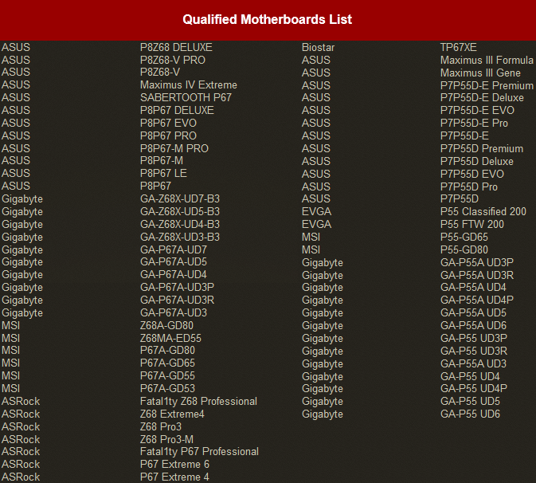This screenshot has width=536, height=483.
Task: Click Maximus III Gene entry
Action: (x=480, y=73)
